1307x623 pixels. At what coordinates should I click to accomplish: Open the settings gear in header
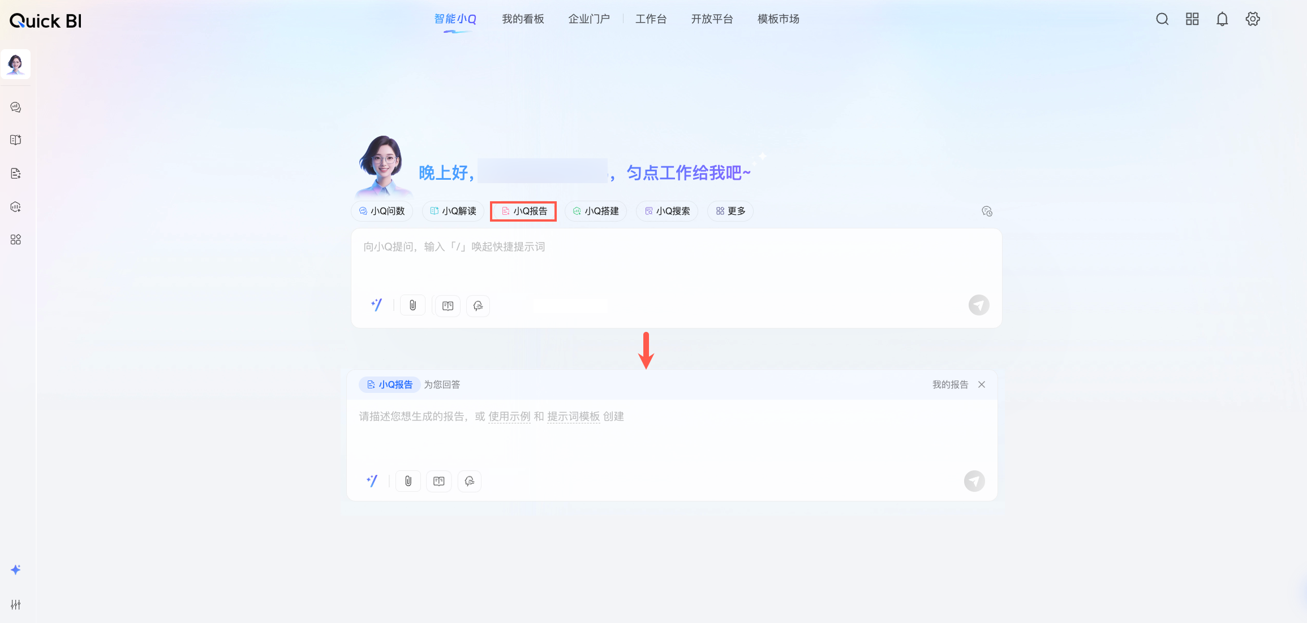tap(1253, 19)
